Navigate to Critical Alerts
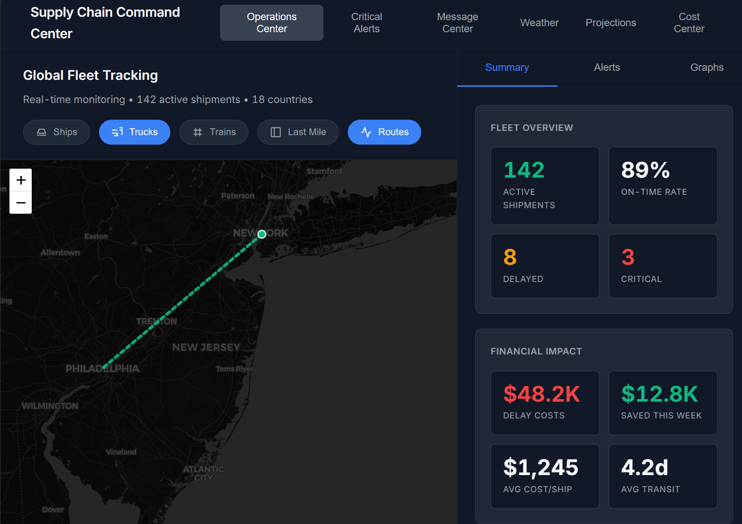 coord(366,23)
